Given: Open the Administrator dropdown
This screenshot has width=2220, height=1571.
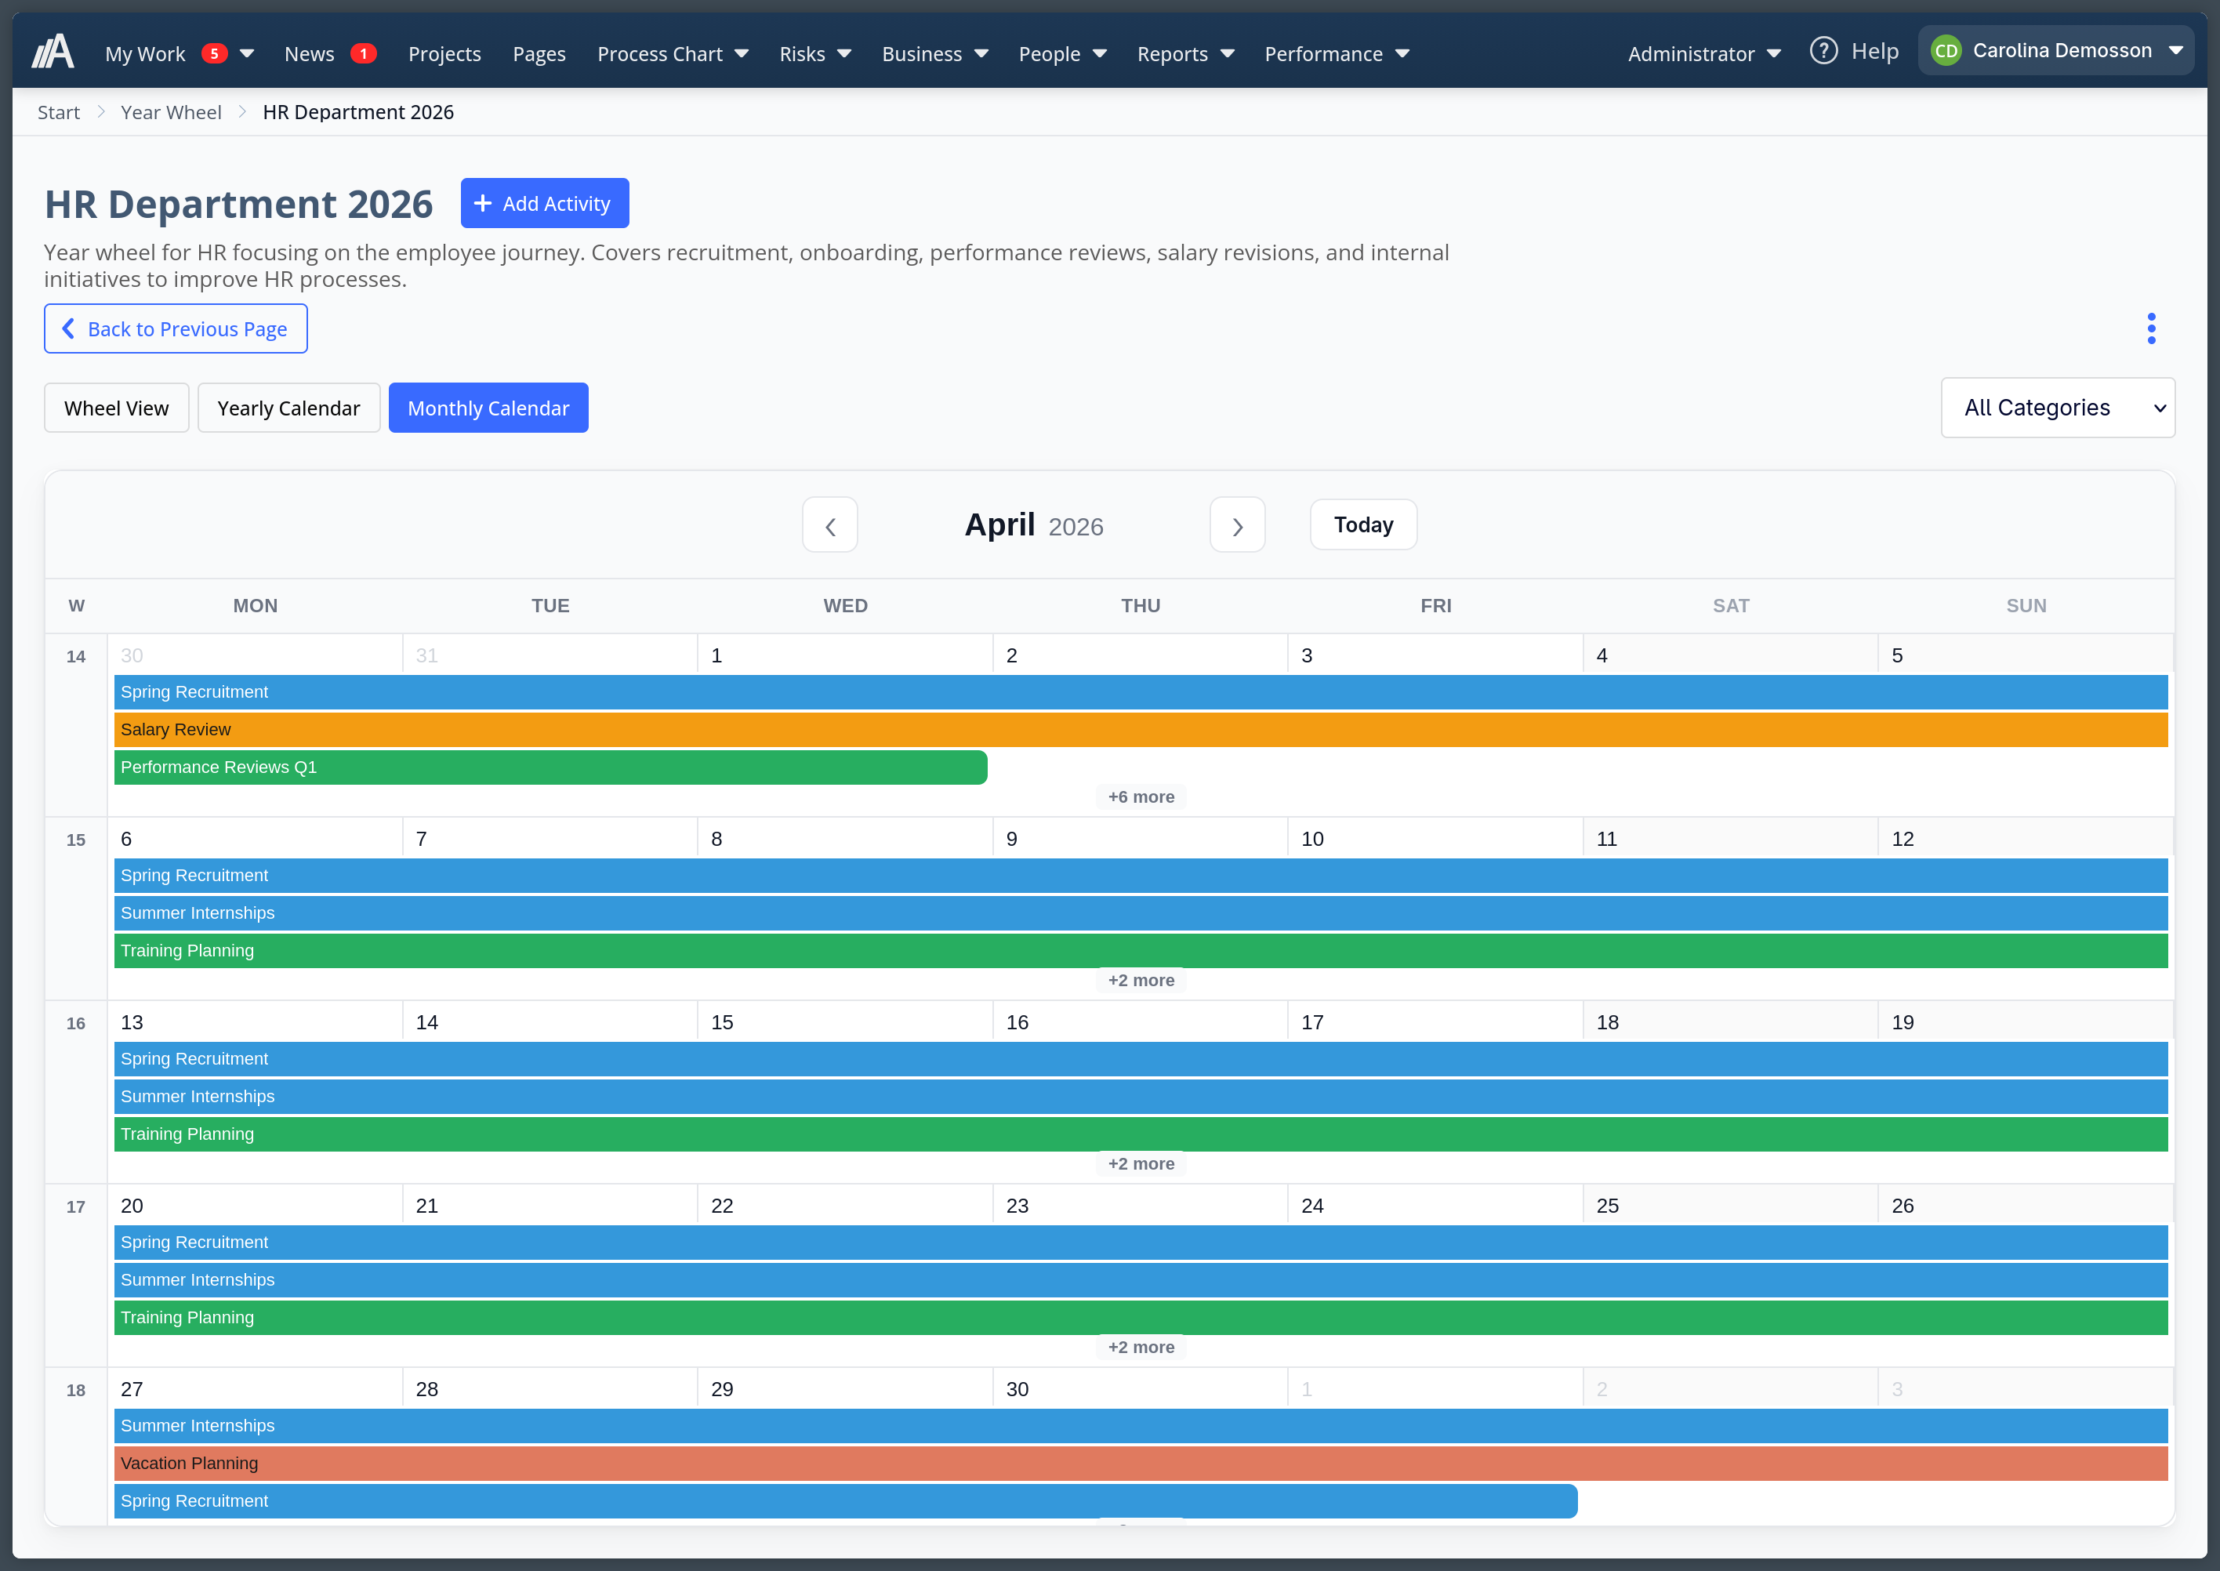Looking at the screenshot, I should [x=1703, y=53].
